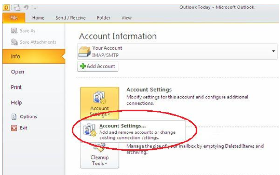Click the Undo quick access icon
This screenshot has height=175, width=280.
[x=26, y=7]
